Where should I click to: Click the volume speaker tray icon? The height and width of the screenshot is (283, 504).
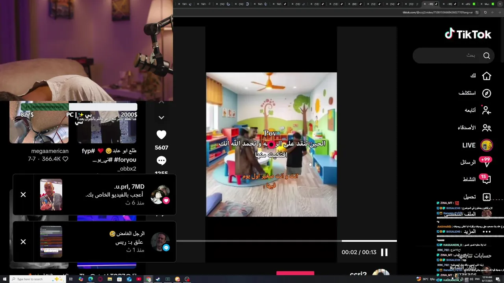(x=471, y=279)
